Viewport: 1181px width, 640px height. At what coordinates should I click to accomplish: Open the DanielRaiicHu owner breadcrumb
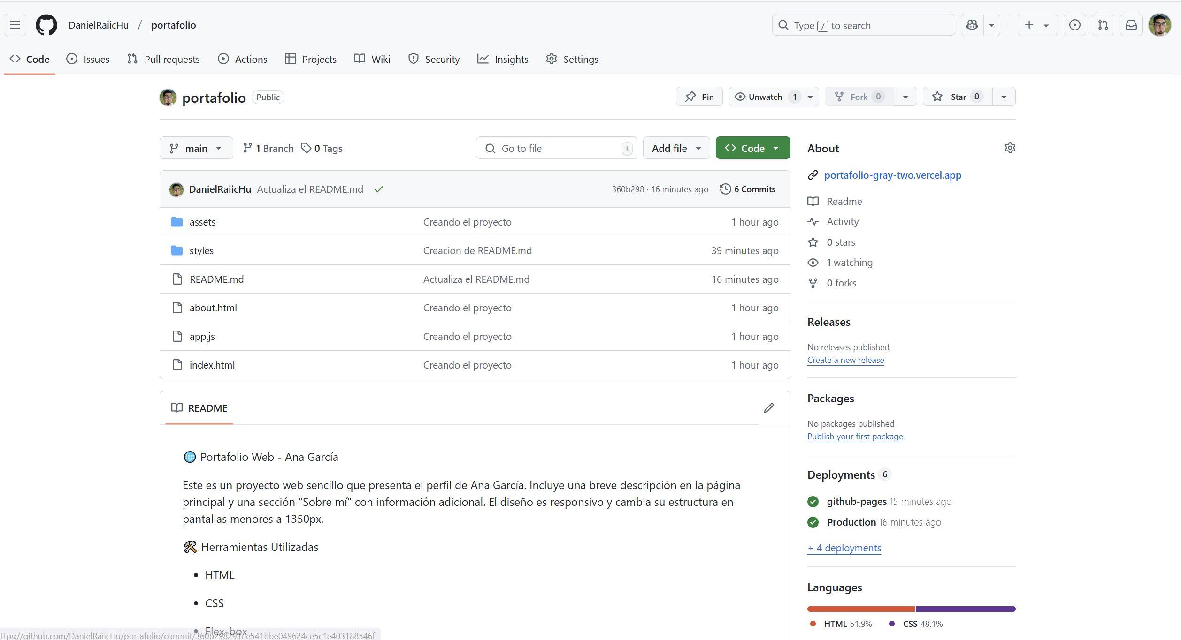(99, 25)
